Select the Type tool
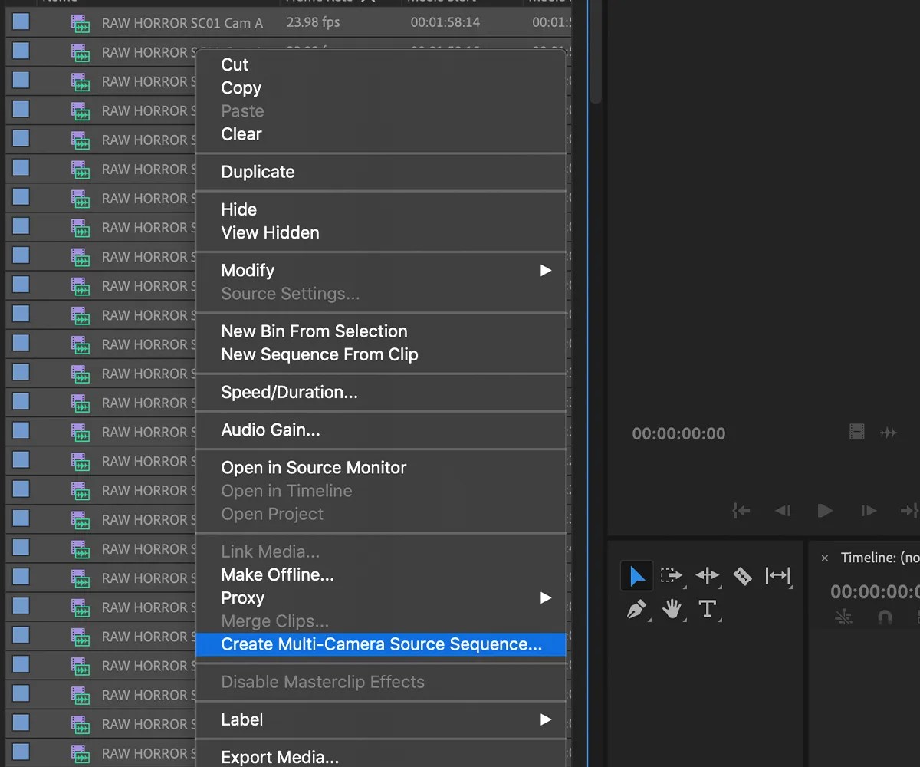The width and height of the screenshot is (920, 767). (x=708, y=610)
